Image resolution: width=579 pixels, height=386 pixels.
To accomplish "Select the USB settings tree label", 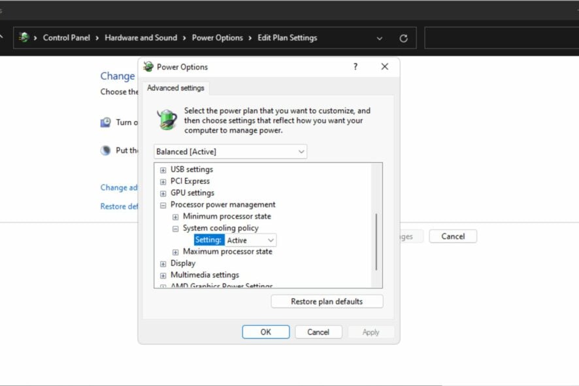I will (x=191, y=169).
